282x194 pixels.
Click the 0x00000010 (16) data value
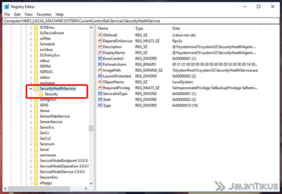click(x=185, y=105)
